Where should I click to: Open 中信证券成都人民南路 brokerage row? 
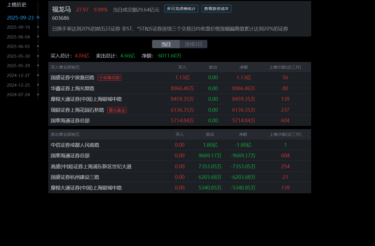180,145
